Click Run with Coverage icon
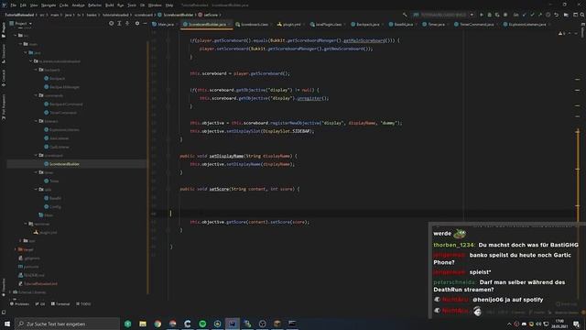 coord(497,15)
